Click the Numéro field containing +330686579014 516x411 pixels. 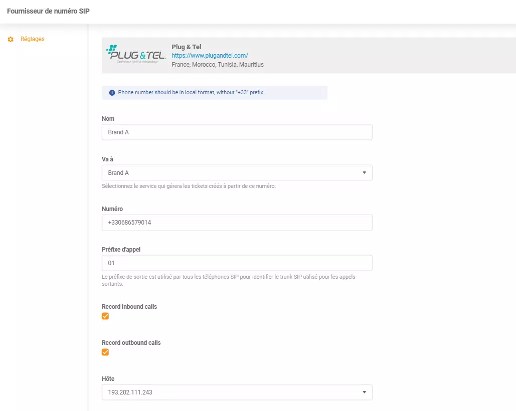[237, 222]
